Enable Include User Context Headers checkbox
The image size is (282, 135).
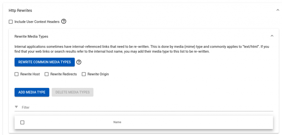click(x=11, y=22)
